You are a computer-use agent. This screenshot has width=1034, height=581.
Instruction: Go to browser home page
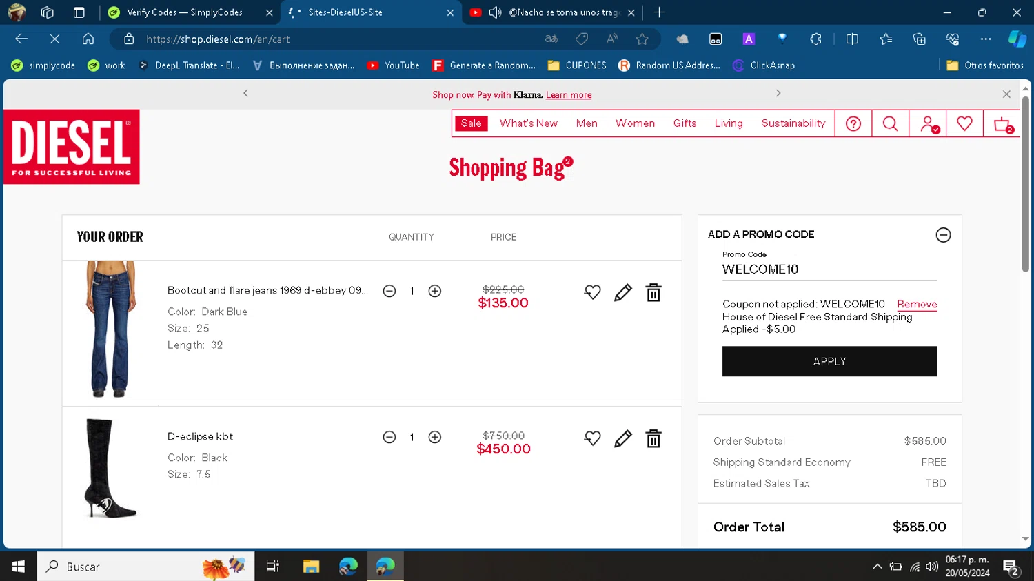tap(88, 39)
